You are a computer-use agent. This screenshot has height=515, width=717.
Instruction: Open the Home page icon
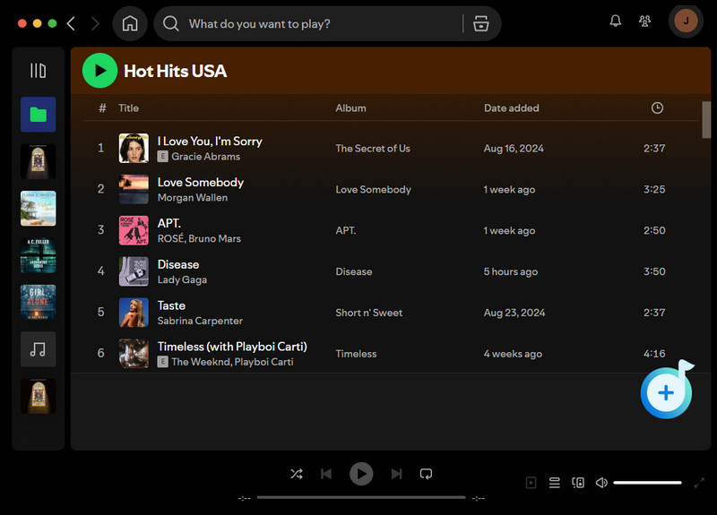[130, 23]
